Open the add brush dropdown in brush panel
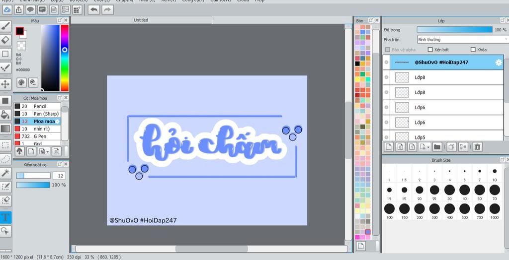Image resolution: width=509 pixels, height=260 pixels. click(48, 151)
